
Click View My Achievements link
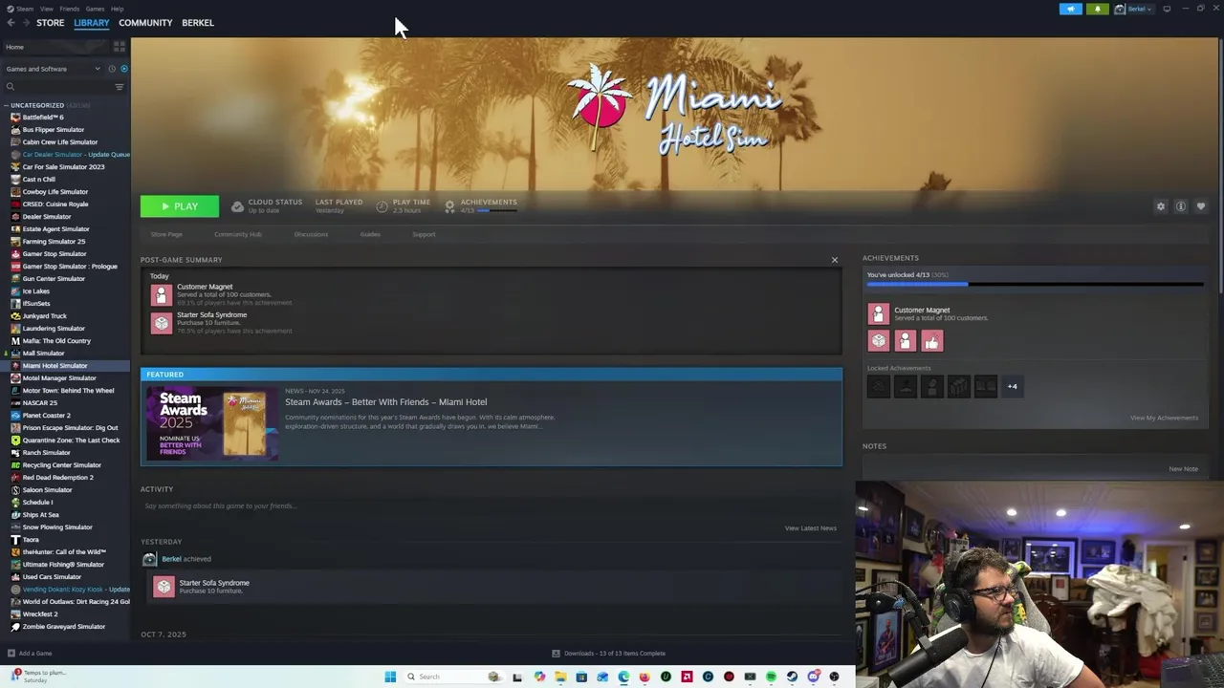pyautogui.click(x=1164, y=418)
